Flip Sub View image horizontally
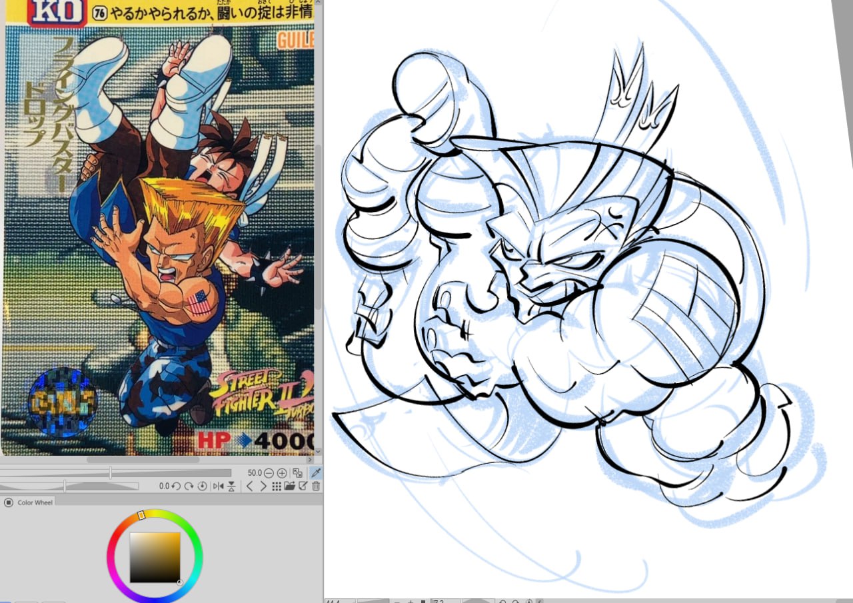The height and width of the screenshot is (603, 853). 218,486
